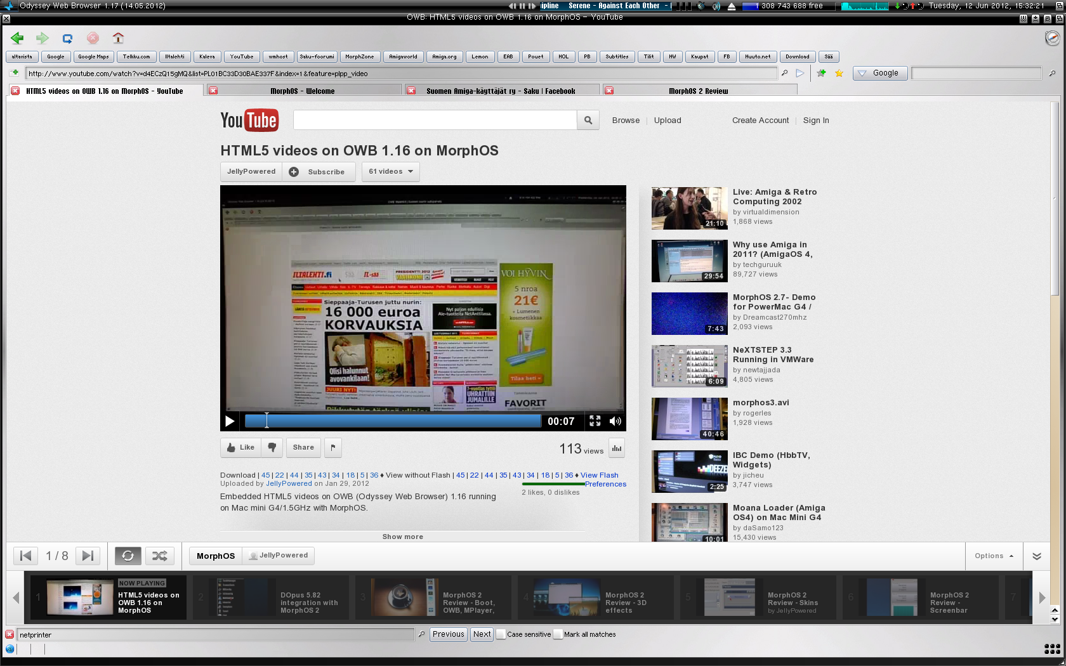Screen dimensions: 1066x666
Task: Click the Like button
Action: (x=240, y=448)
